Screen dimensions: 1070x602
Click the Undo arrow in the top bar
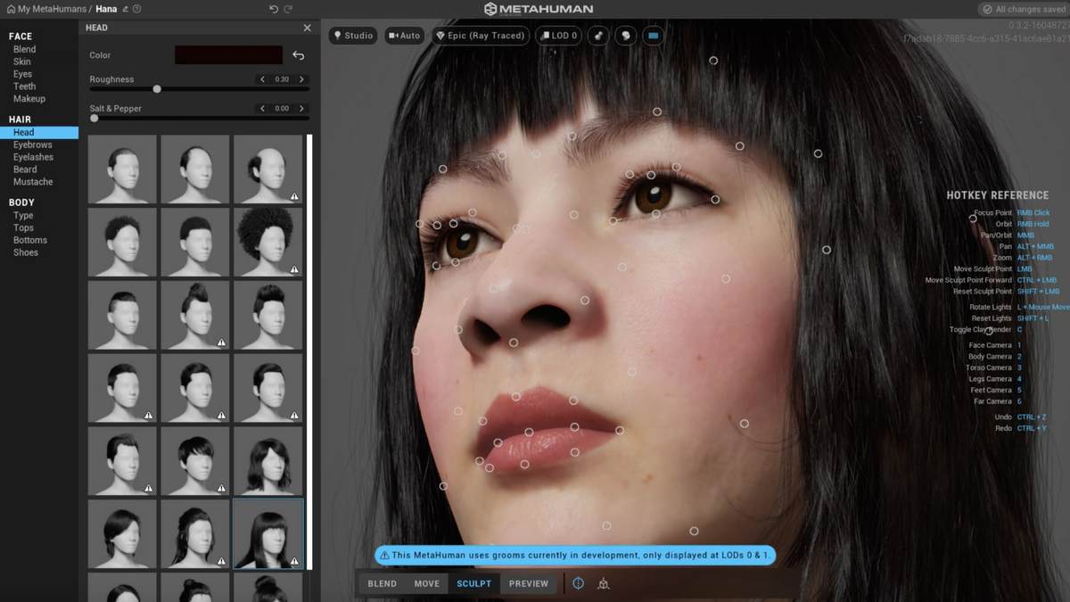(x=273, y=9)
